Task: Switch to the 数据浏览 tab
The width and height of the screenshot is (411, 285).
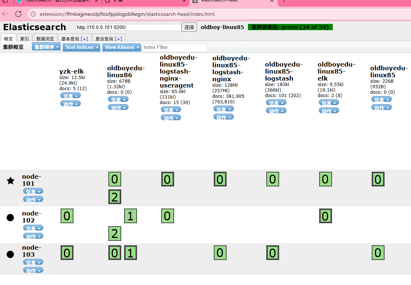Action: coord(45,38)
